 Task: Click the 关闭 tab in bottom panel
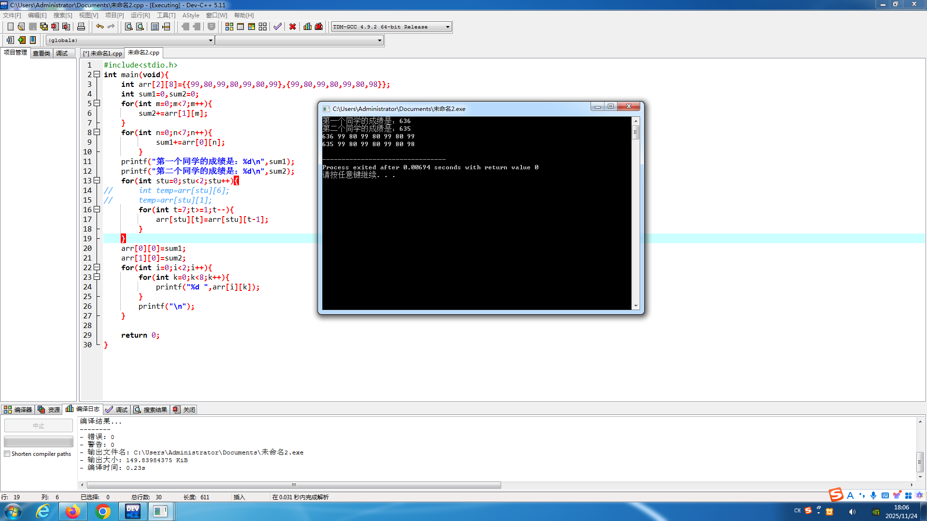184,410
